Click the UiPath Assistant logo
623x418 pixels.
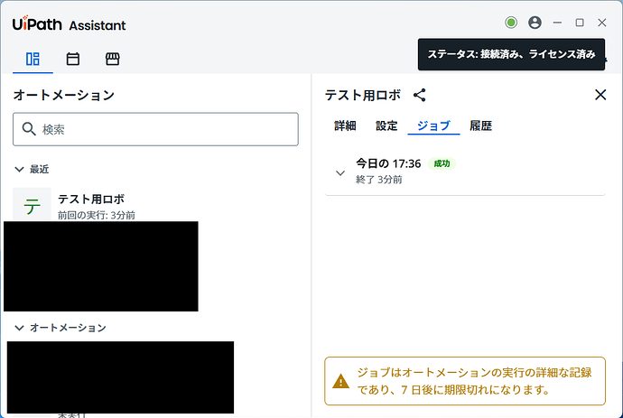[70, 23]
